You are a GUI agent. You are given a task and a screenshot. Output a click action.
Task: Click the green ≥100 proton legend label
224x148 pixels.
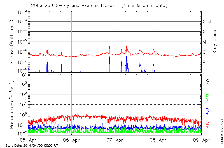pyautogui.click(x=207, y=97)
